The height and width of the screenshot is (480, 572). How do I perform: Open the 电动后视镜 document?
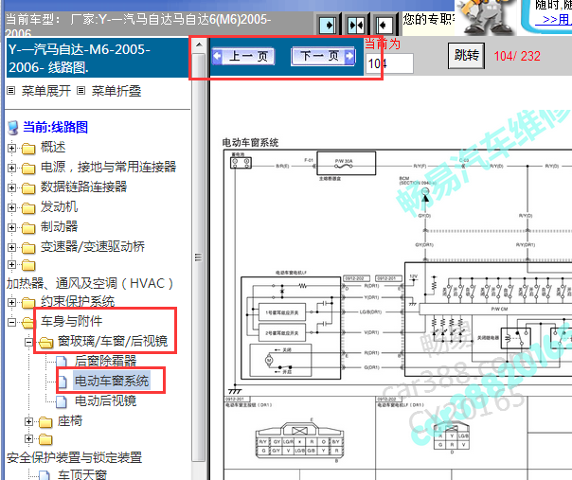[105, 400]
